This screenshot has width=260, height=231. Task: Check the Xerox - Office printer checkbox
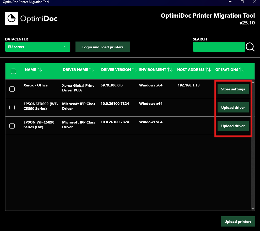[x=12, y=89]
